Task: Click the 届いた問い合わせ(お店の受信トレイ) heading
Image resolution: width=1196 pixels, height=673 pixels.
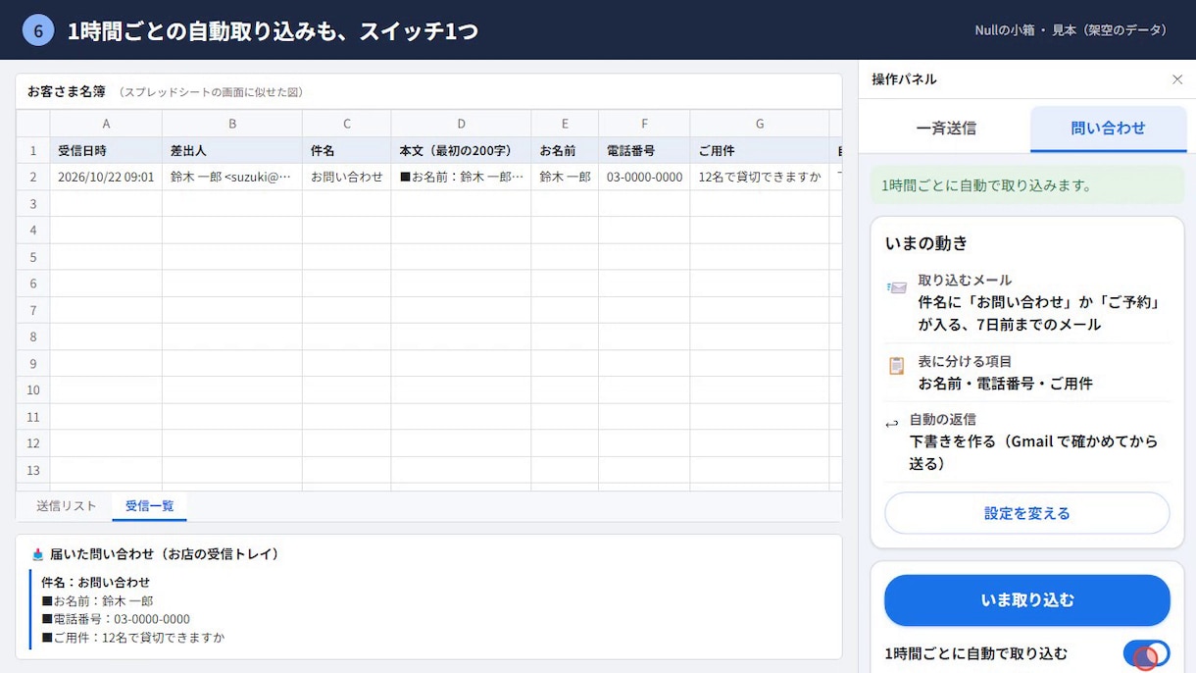Action: [165, 554]
